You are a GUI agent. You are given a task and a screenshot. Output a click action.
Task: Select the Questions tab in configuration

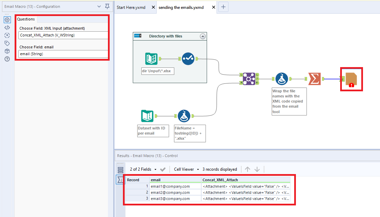pos(26,19)
